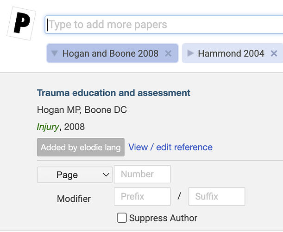Click the page Number input field
This screenshot has height=232, width=283.
pos(142,174)
